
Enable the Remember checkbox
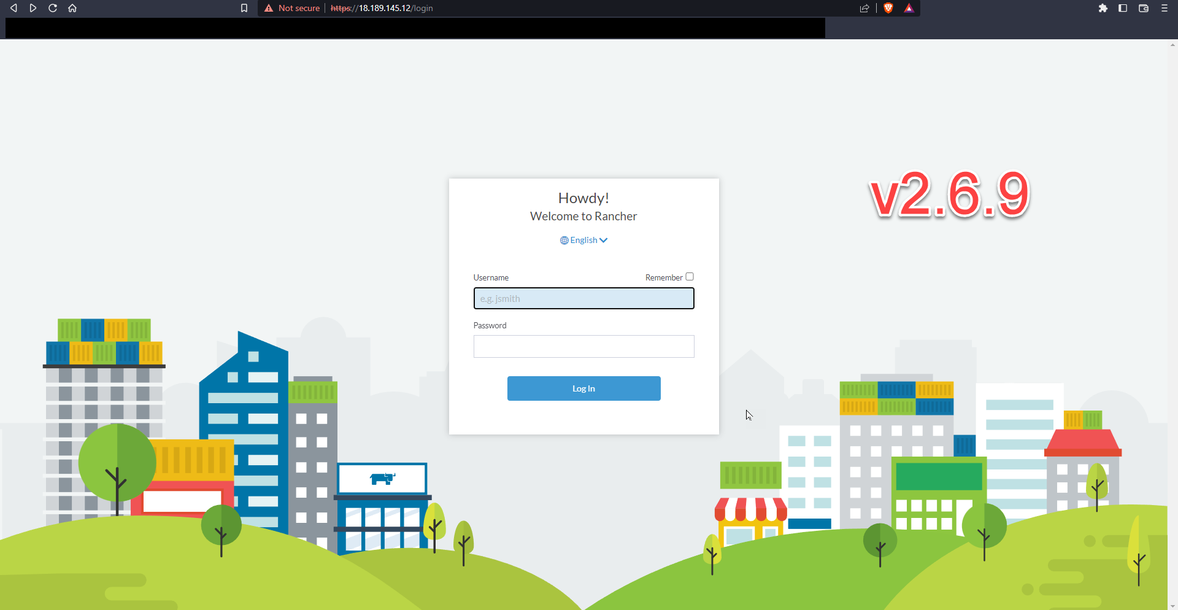click(690, 276)
